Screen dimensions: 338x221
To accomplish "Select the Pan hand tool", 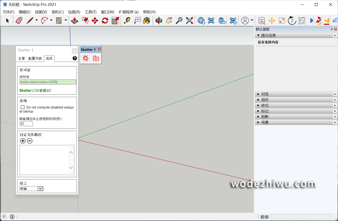I will tap(169, 21).
